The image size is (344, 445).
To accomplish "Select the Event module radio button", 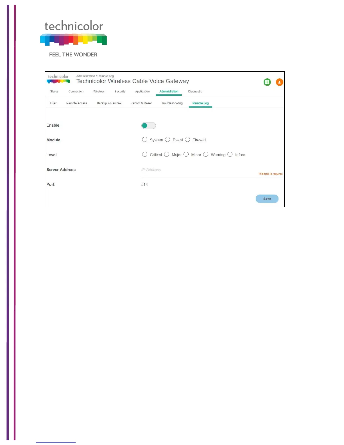I will (168, 140).
